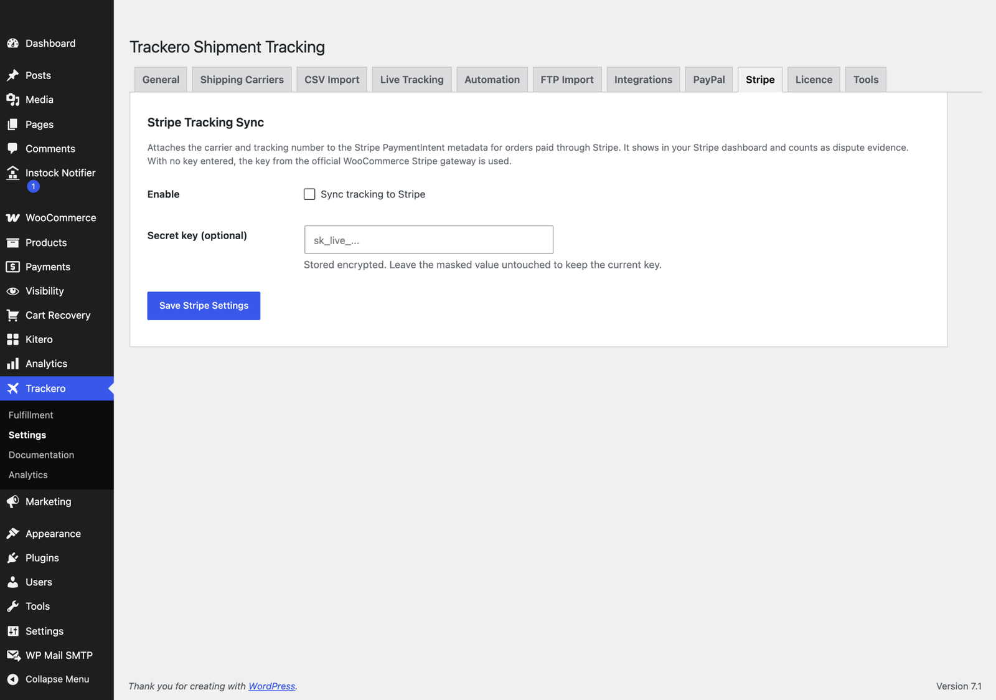The image size is (996, 700).
Task: Click the Cart Recovery cart icon
Action: pyautogui.click(x=12, y=316)
